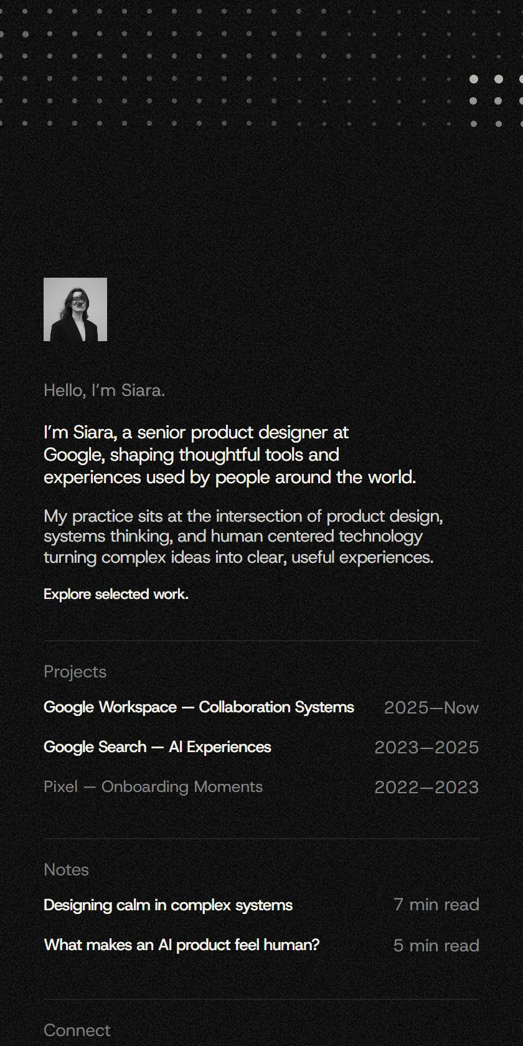Open Google Workspace — Collaboration Systems project
The width and height of the screenshot is (523, 1046).
[199, 707]
